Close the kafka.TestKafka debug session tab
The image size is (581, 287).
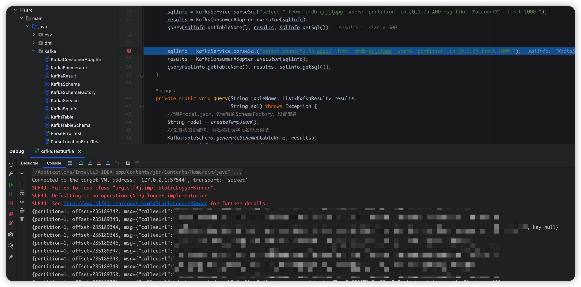(79, 151)
